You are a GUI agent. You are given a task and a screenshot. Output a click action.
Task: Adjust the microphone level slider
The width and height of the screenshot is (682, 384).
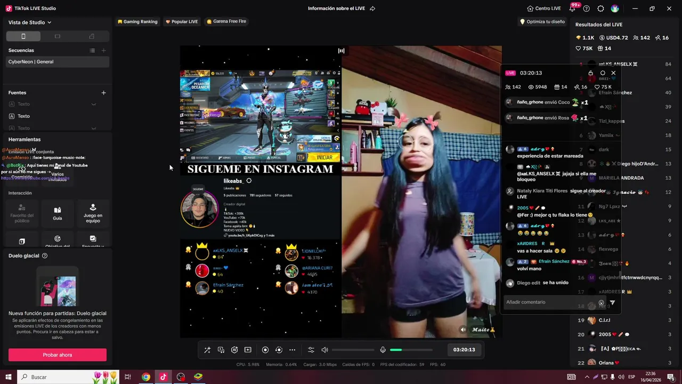(411, 350)
